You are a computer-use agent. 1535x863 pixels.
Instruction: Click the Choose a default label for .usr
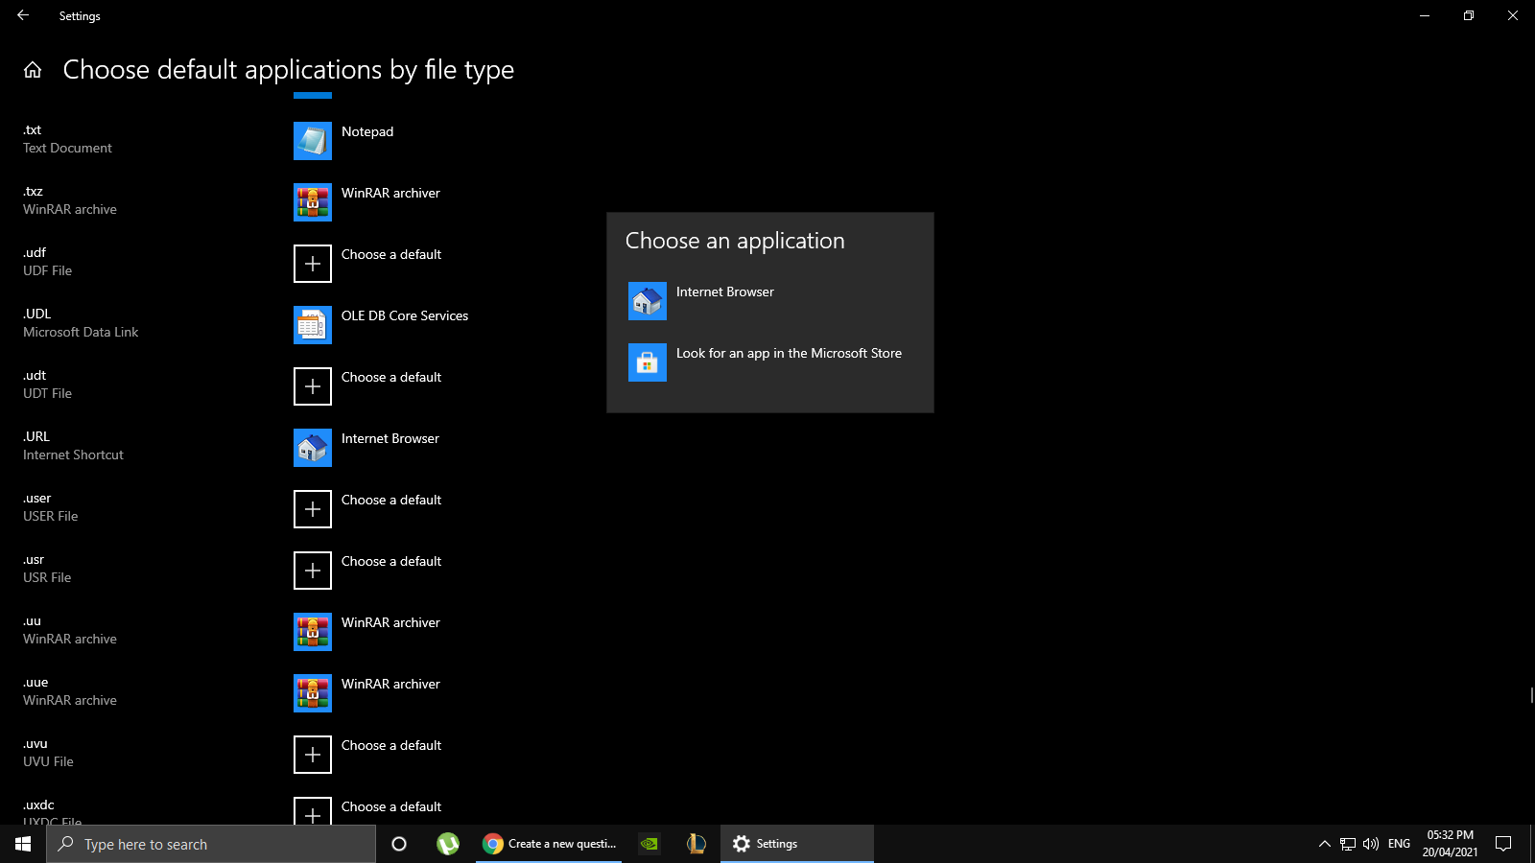point(391,561)
